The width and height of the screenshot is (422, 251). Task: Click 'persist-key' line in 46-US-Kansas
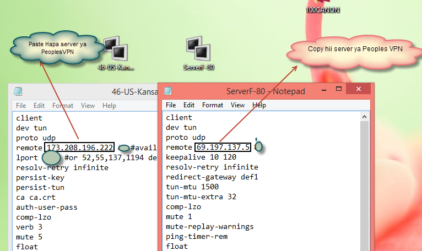tap(40, 178)
